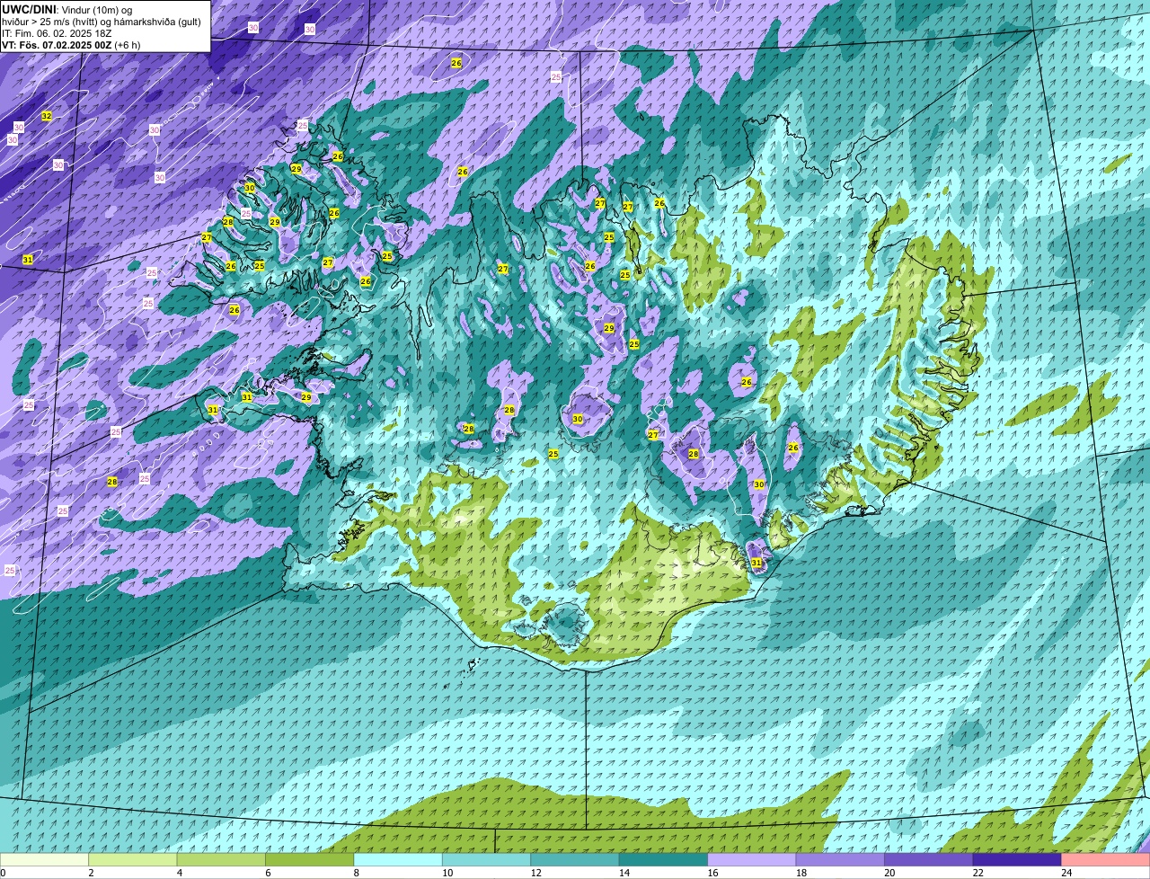Click the pink above-24 m/s legend swatch
Screen dimensions: 1150x879
[x=1106, y=859]
